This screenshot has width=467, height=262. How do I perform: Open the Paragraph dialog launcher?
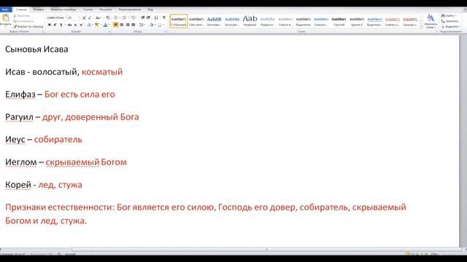point(166,31)
